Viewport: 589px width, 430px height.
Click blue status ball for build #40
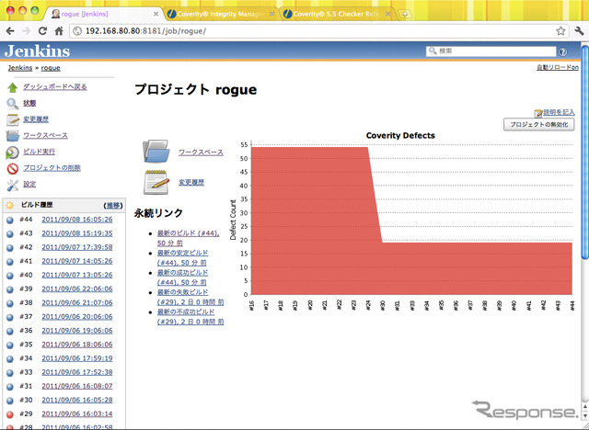coord(10,276)
